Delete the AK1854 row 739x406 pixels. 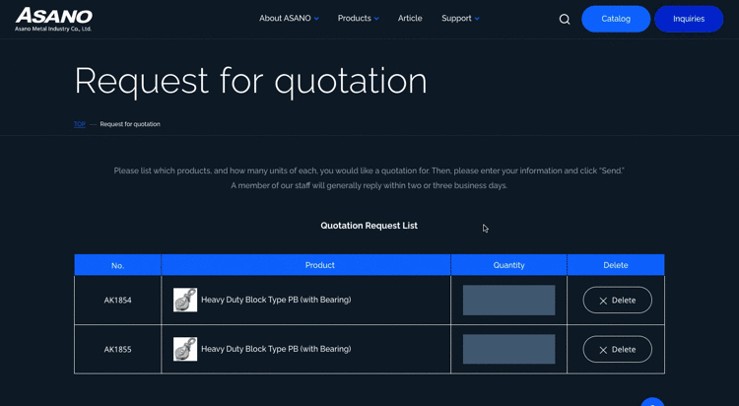(618, 300)
